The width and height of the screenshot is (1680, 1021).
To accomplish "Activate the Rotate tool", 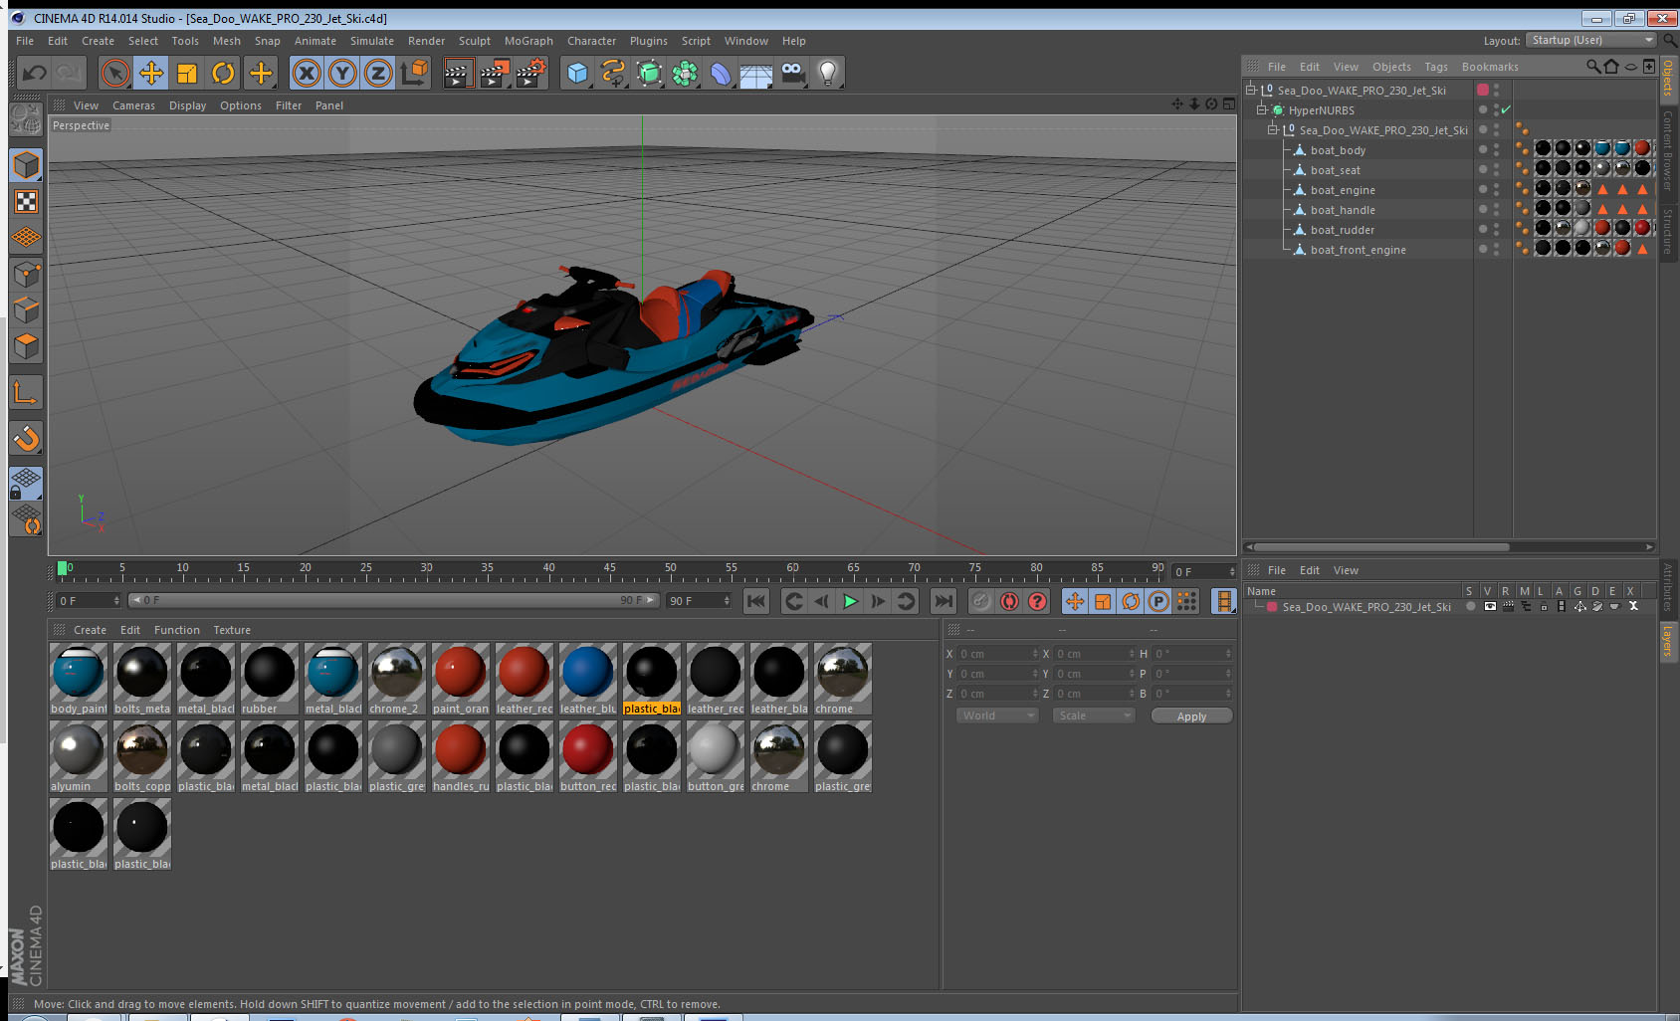I will pyautogui.click(x=224, y=73).
